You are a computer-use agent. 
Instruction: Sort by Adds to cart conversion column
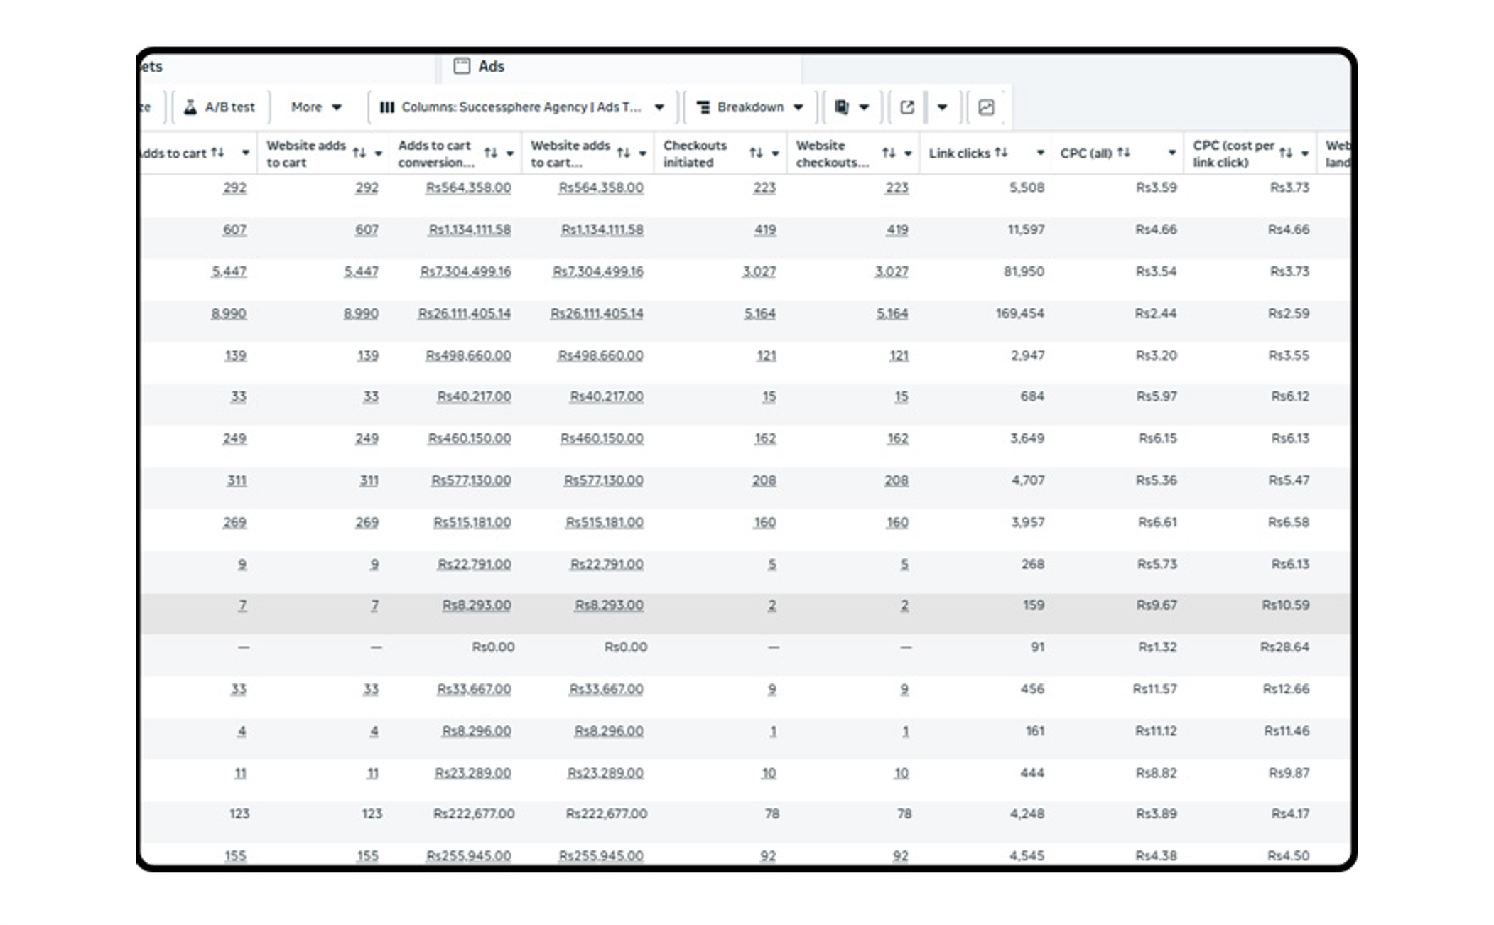[491, 153]
